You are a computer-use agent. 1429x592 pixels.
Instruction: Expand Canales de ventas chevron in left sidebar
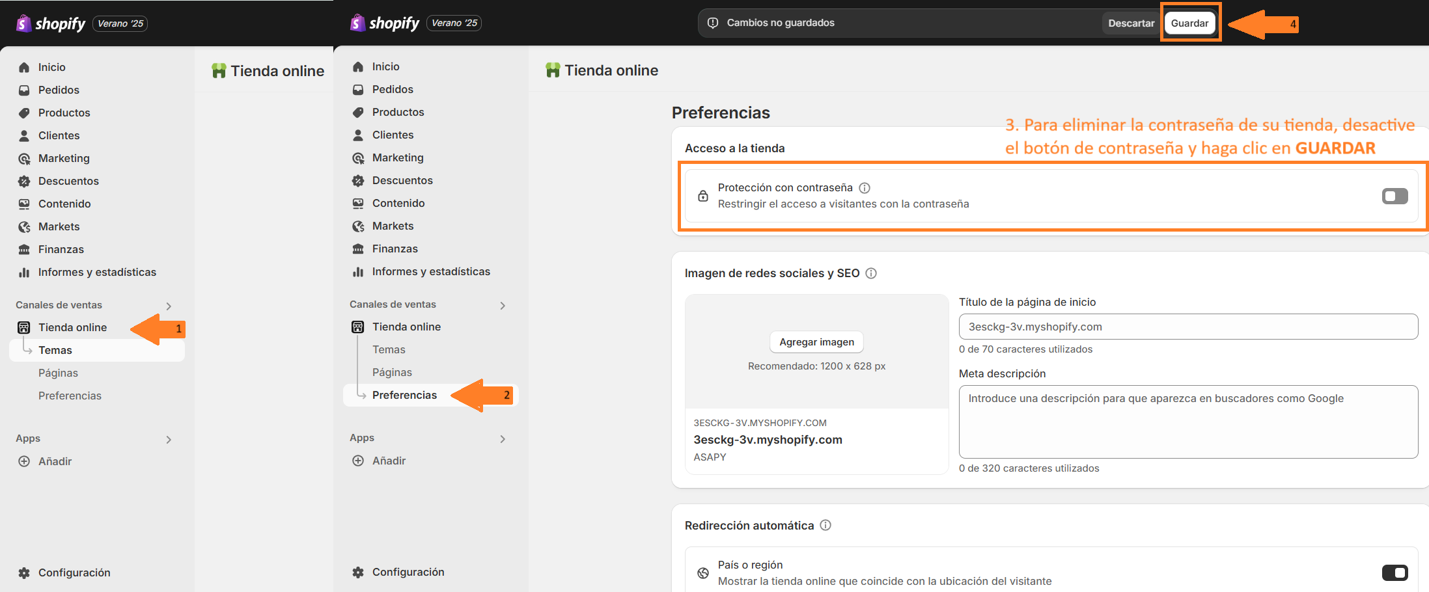169,306
